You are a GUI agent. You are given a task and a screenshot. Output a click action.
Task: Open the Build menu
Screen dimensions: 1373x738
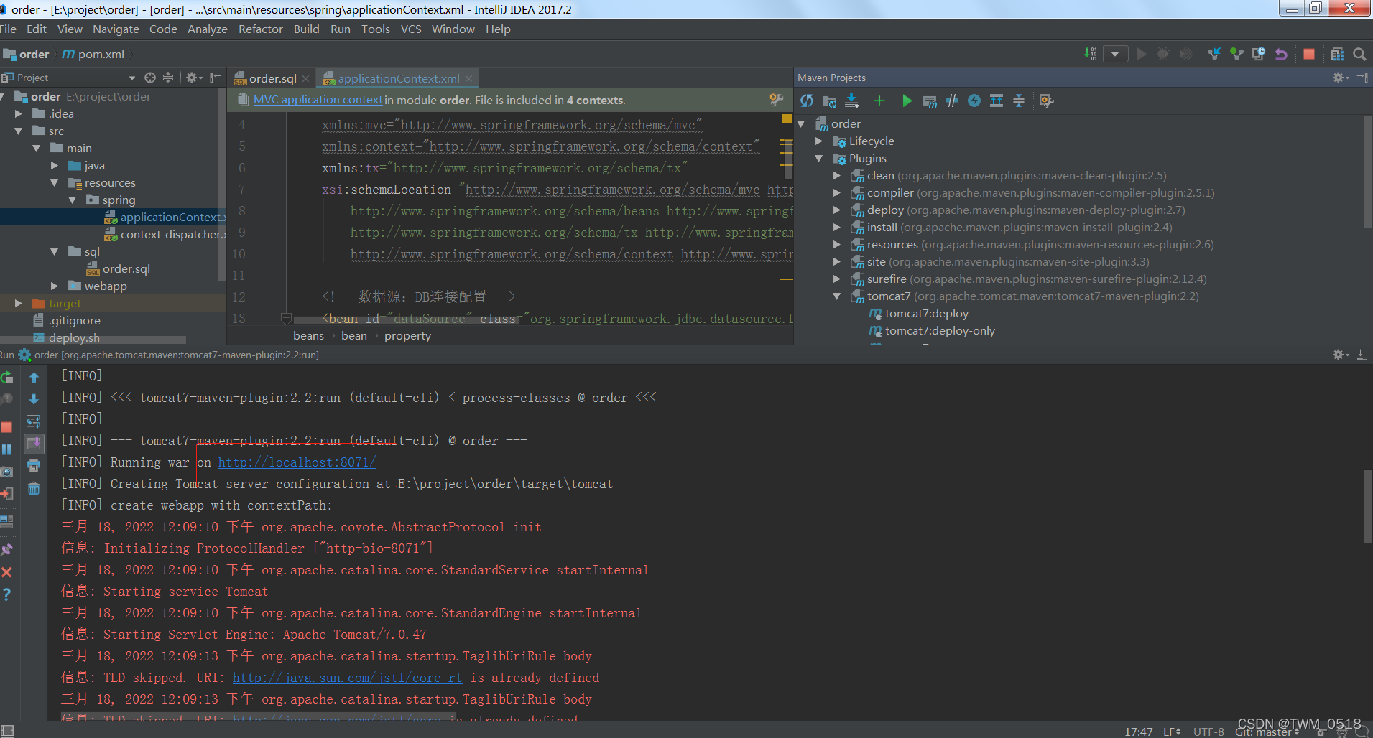point(306,29)
